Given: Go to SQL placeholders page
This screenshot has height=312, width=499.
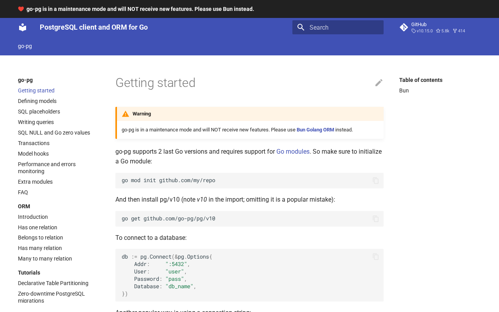Looking at the screenshot, I should [x=39, y=112].
